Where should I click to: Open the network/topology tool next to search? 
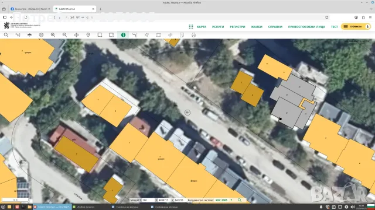[18, 35]
